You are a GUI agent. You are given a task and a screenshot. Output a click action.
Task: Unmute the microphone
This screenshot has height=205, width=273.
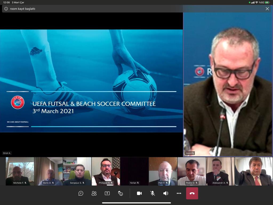(152, 193)
